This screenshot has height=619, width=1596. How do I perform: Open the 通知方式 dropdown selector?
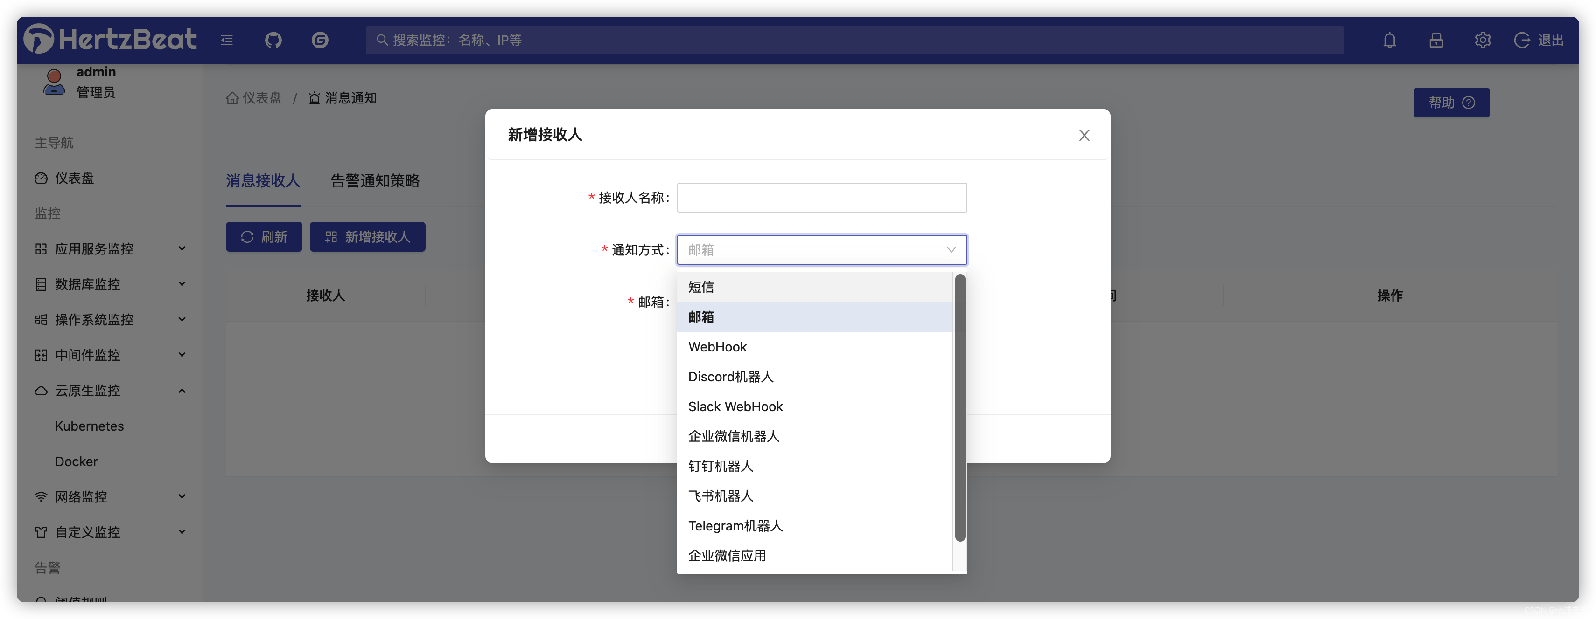pos(821,249)
